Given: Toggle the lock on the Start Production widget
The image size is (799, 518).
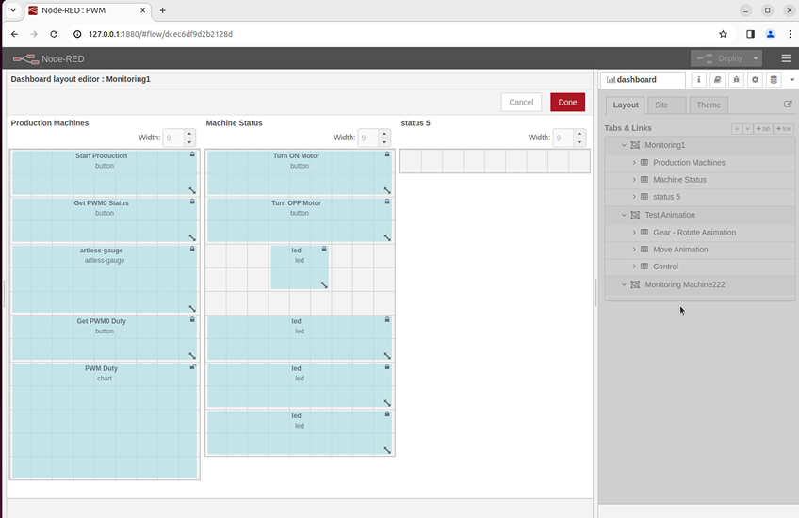Looking at the screenshot, I should (x=192, y=154).
